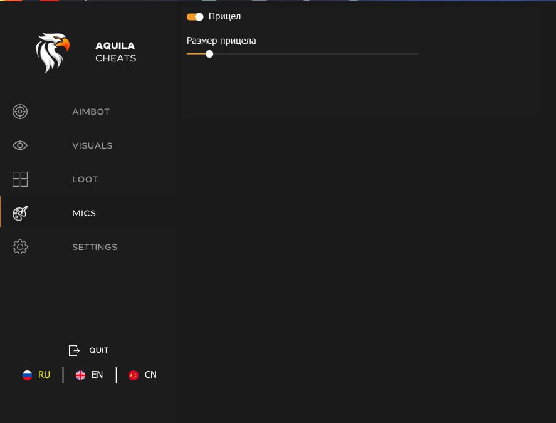Image resolution: width=556 pixels, height=423 pixels.
Task: Click the Russian flag icon
Action: click(28, 375)
